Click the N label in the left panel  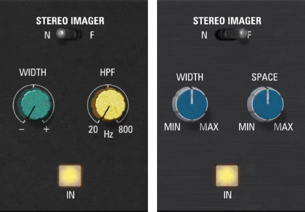coord(47,35)
